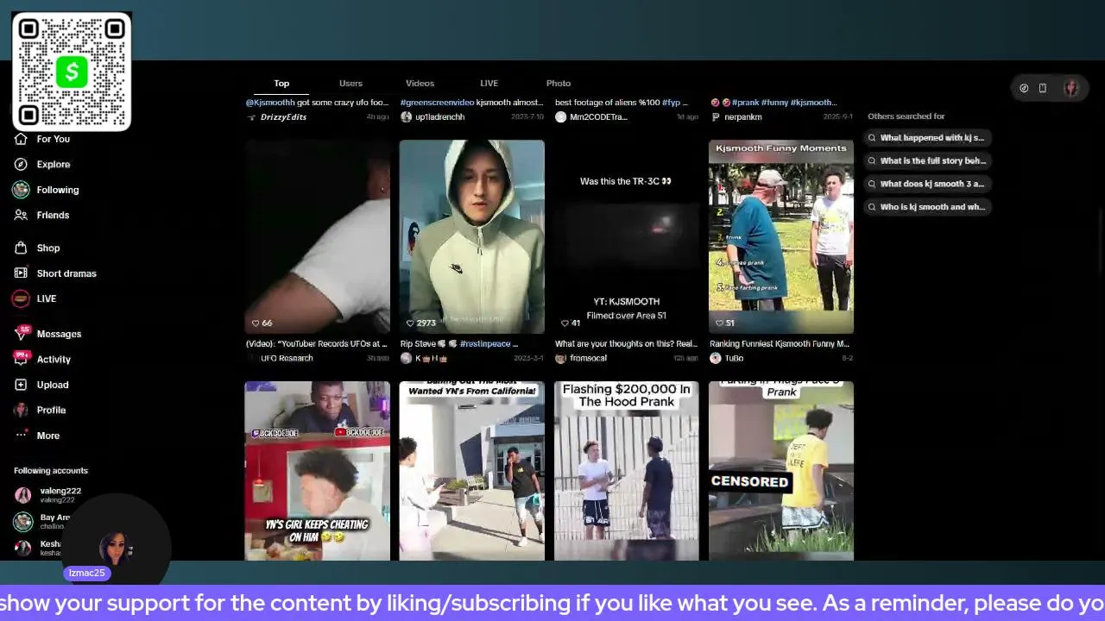Click the Cash App QR code overlay

tap(72, 72)
